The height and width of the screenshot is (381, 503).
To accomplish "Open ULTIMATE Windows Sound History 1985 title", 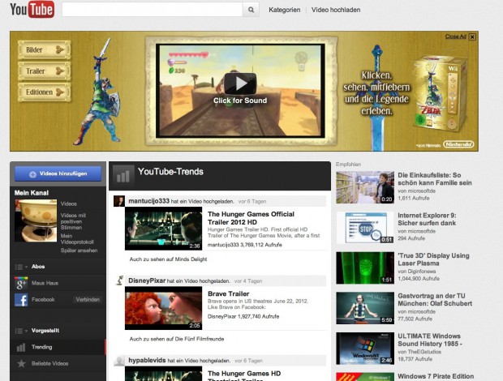I will pos(430,340).
